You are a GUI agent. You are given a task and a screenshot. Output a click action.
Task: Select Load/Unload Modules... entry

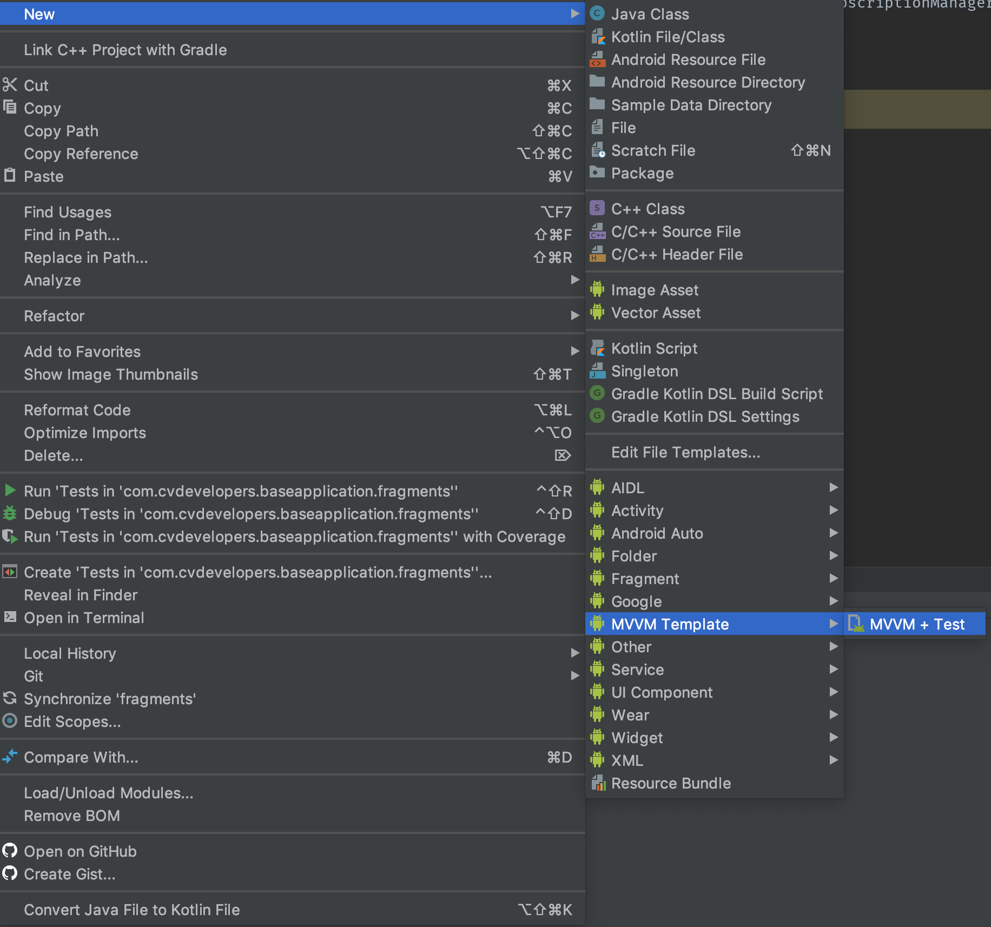(292, 793)
